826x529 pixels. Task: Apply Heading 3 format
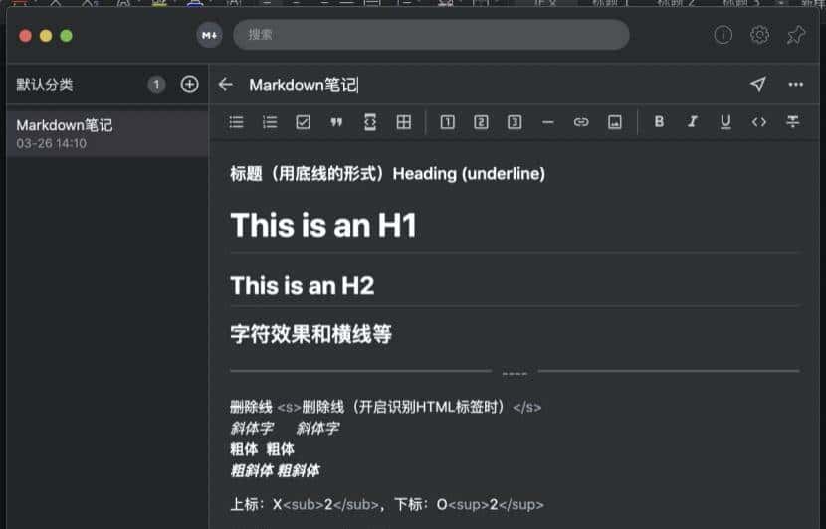[515, 122]
